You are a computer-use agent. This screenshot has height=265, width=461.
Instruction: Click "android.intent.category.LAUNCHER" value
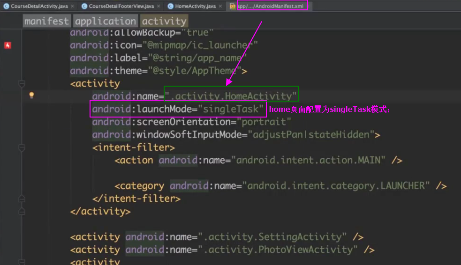[x=336, y=186]
